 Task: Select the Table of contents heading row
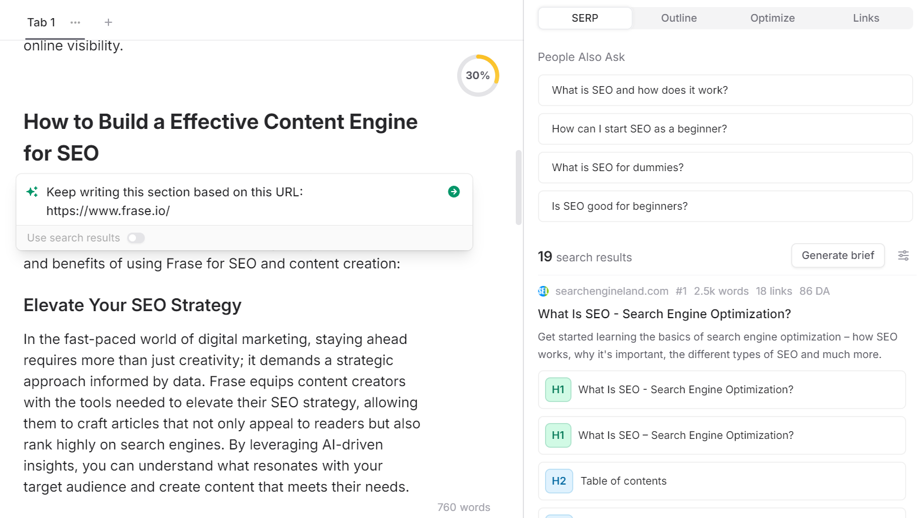721,481
